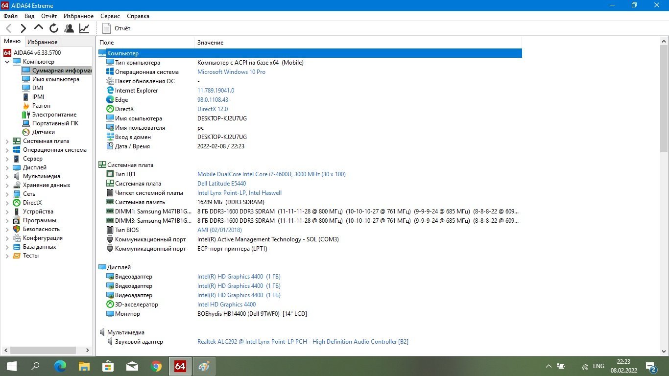Click the Back navigation arrow in toolbar

click(x=9, y=28)
